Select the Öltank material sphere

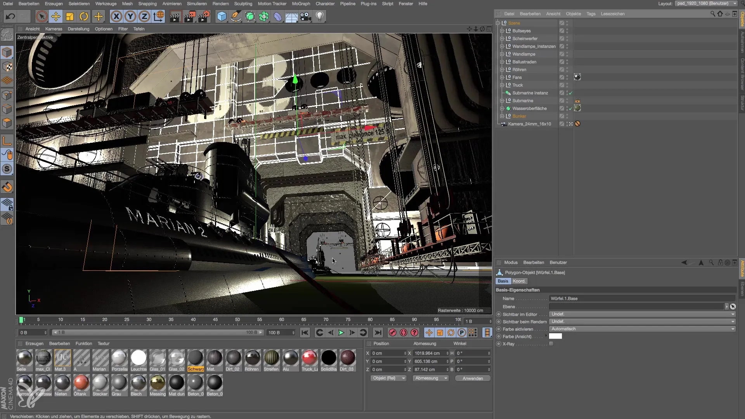coord(81,383)
